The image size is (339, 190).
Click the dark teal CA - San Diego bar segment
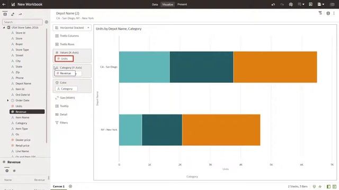pos(201,67)
